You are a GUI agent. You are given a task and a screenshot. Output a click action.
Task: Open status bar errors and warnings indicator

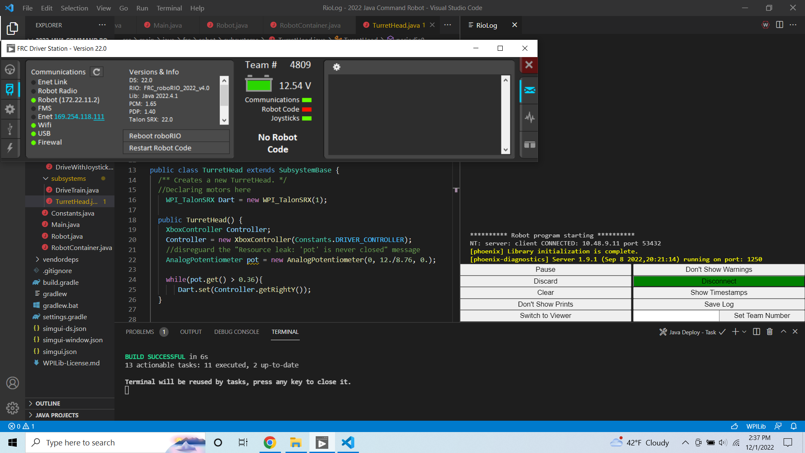pos(21,426)
